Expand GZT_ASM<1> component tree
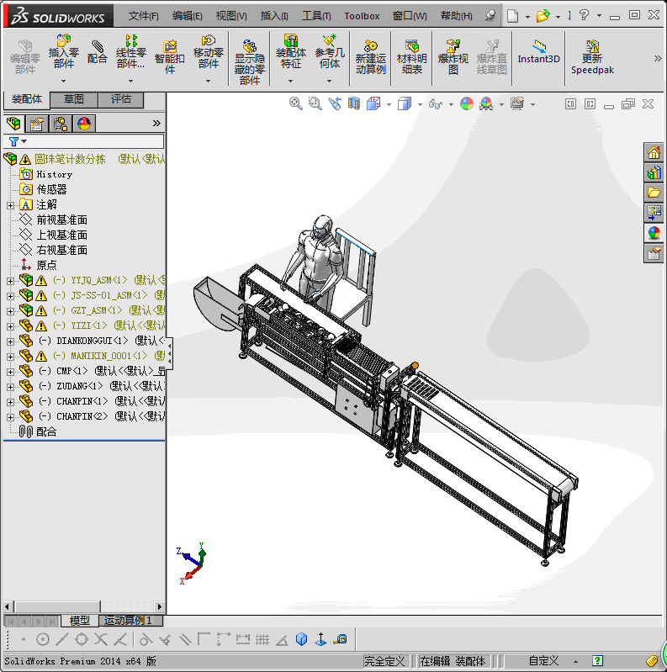 [x=10, y=311]
